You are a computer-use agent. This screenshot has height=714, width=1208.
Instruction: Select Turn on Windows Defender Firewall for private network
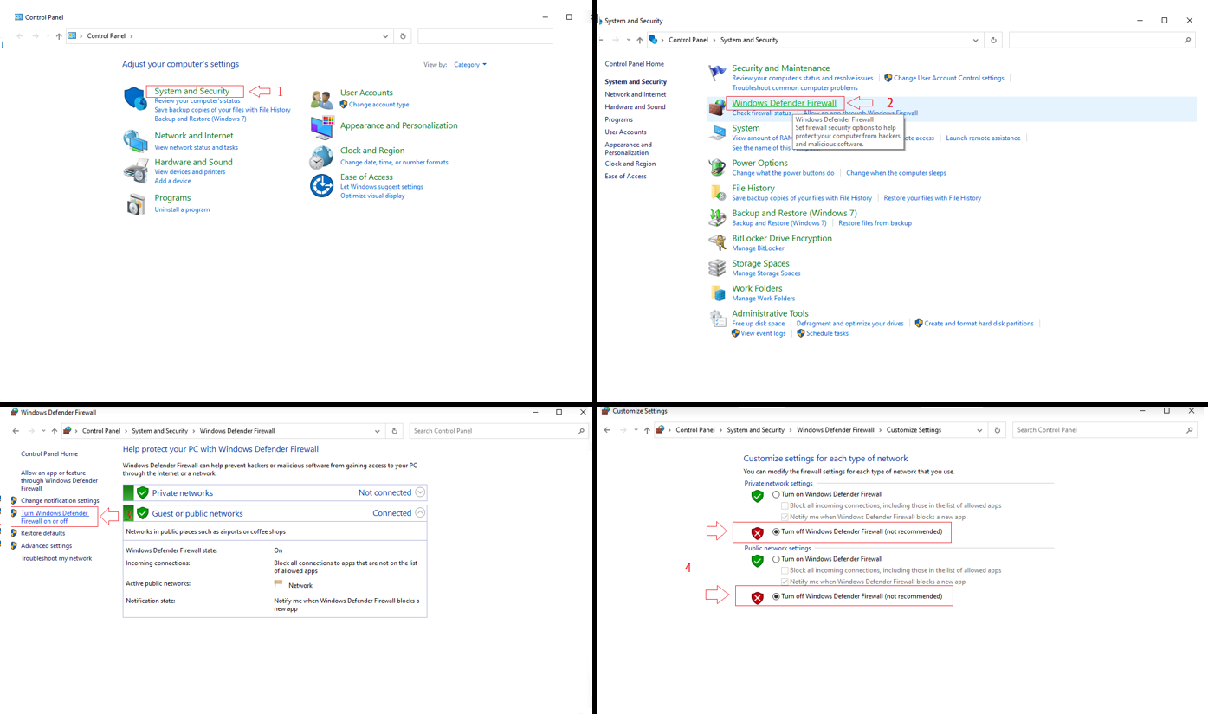point(776,495)
